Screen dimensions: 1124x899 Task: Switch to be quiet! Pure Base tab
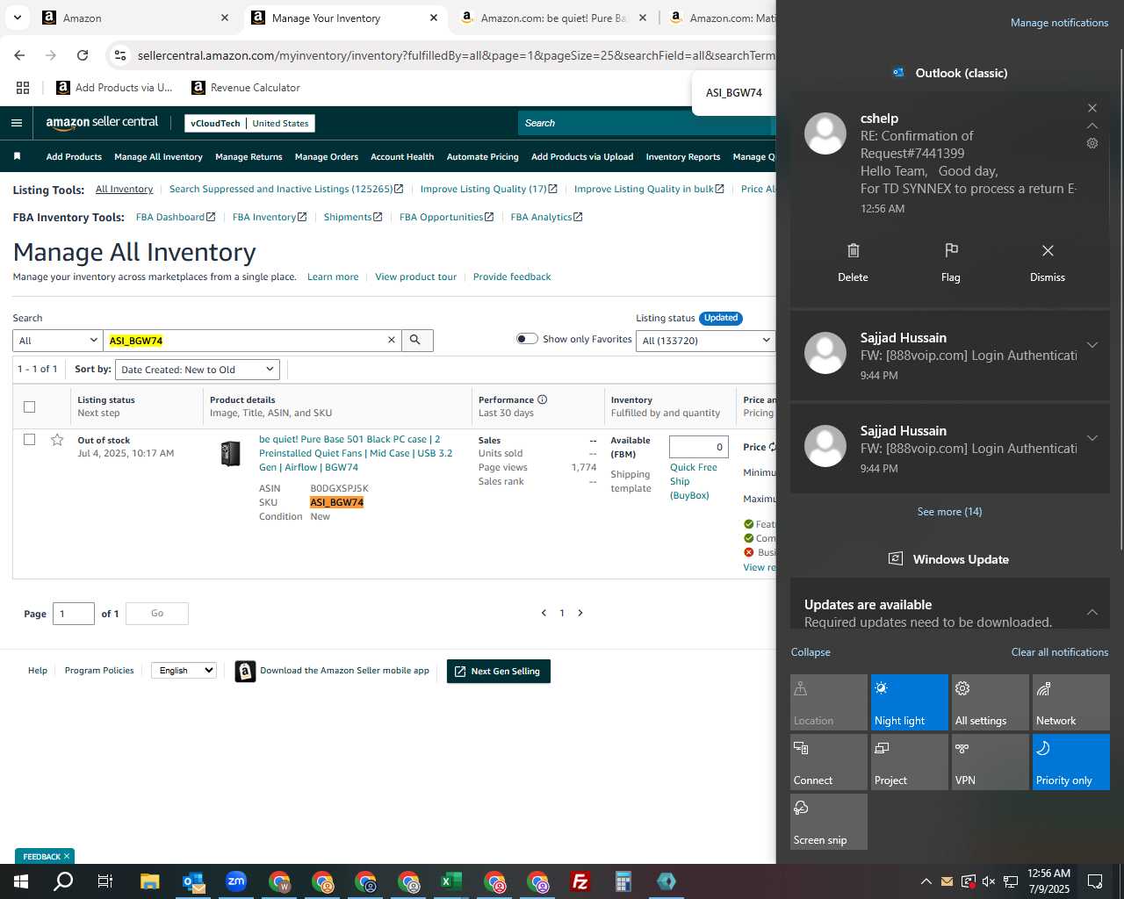[553, 18]
